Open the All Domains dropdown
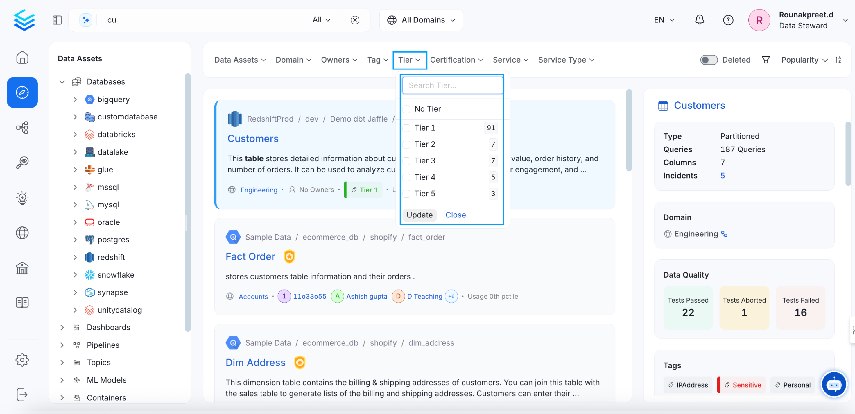The image size is (855, 414). [421, 20]
